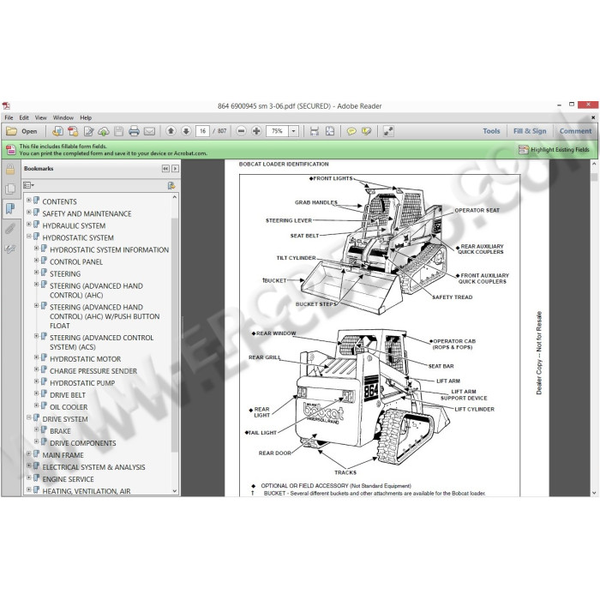Screen dimensions: 600x600
Task: Add a sticky note comment icon
Action: [351, 131]
